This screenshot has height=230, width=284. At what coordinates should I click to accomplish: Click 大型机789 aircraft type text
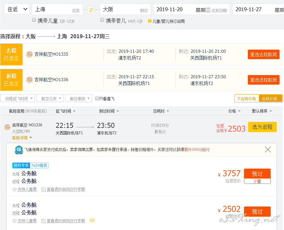[x=21, y=131]
